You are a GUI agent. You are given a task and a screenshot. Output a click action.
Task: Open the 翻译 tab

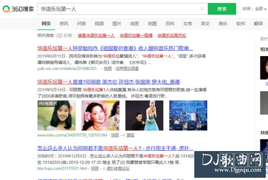pyautogui.click(x=258, y=24)
